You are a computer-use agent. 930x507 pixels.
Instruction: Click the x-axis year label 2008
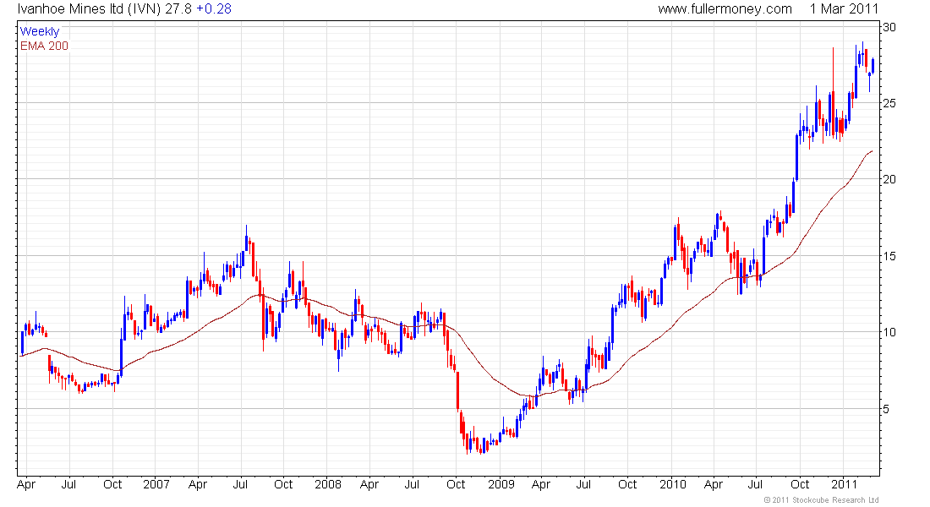(x=328, y=484)
